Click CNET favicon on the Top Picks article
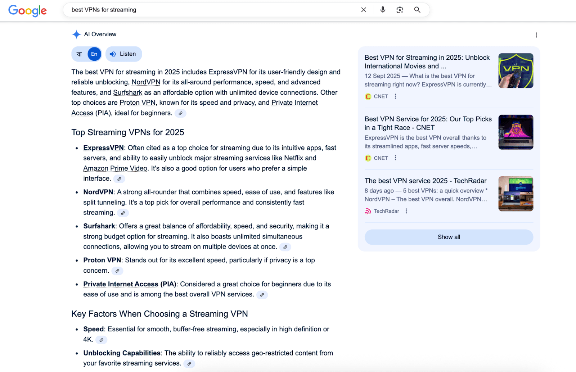 pos(368,158)
